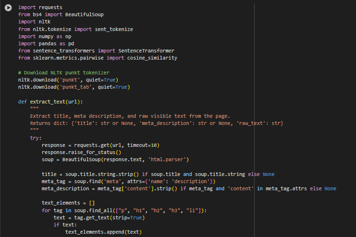Viewport: 356px width, 237px height.
Task: Run the code cell with play button
Action: pos(8,8)
